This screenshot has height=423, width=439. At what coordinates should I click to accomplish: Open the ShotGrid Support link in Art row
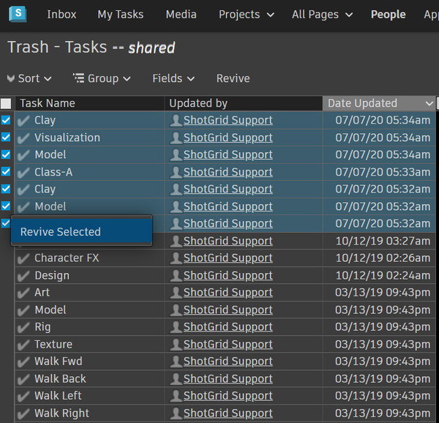(228, 293)
